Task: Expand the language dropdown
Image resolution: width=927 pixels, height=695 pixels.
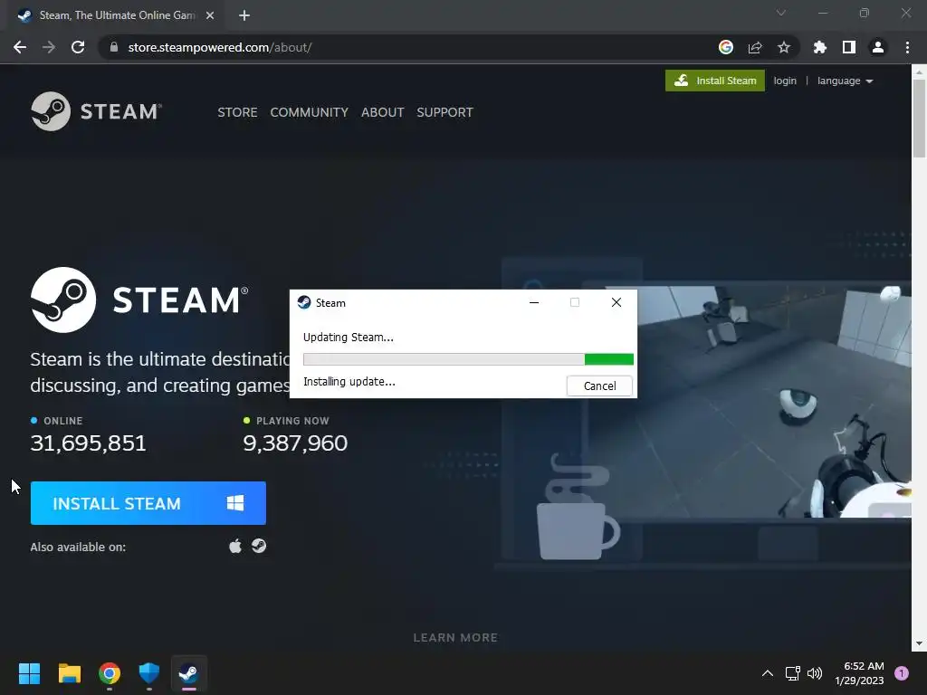Action: point(845,81)
